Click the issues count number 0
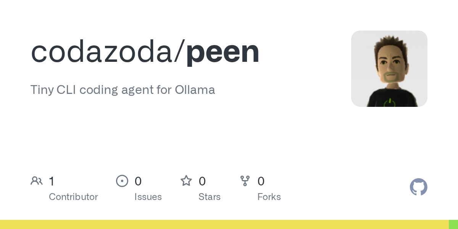 click(138, 181)
